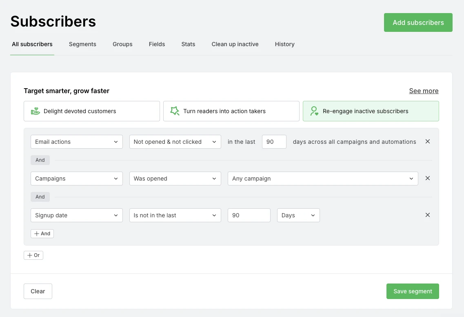Open the Groups tab
This screenshot has height=317, width=464.
122,44
